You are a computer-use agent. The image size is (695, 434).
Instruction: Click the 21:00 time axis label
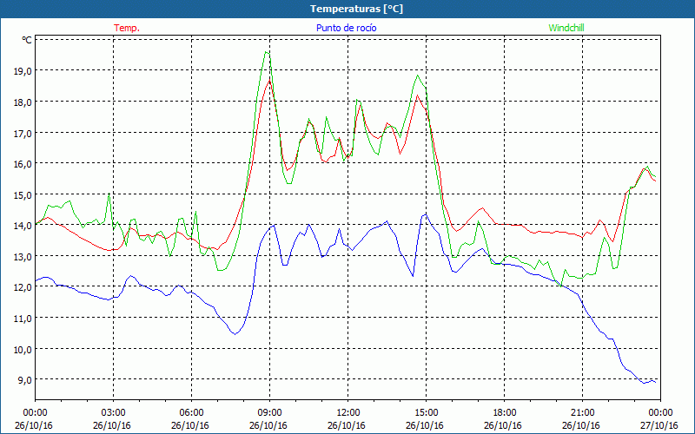pos(582,413)
